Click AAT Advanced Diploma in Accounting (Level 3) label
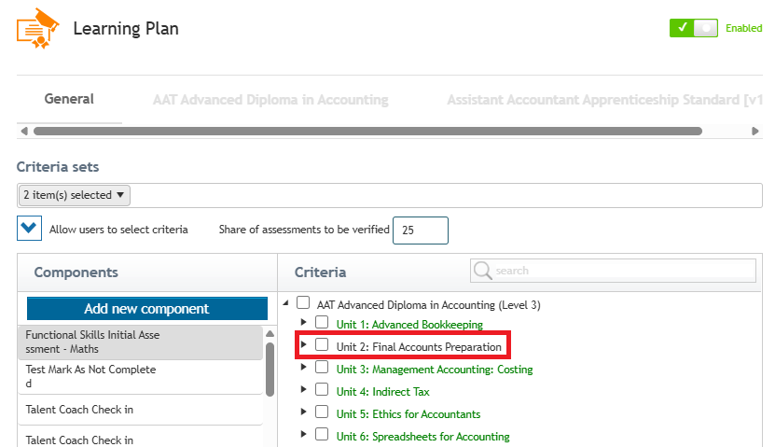Image resolution: width=775 pixels, height=447 pixels. click(428, 305)
